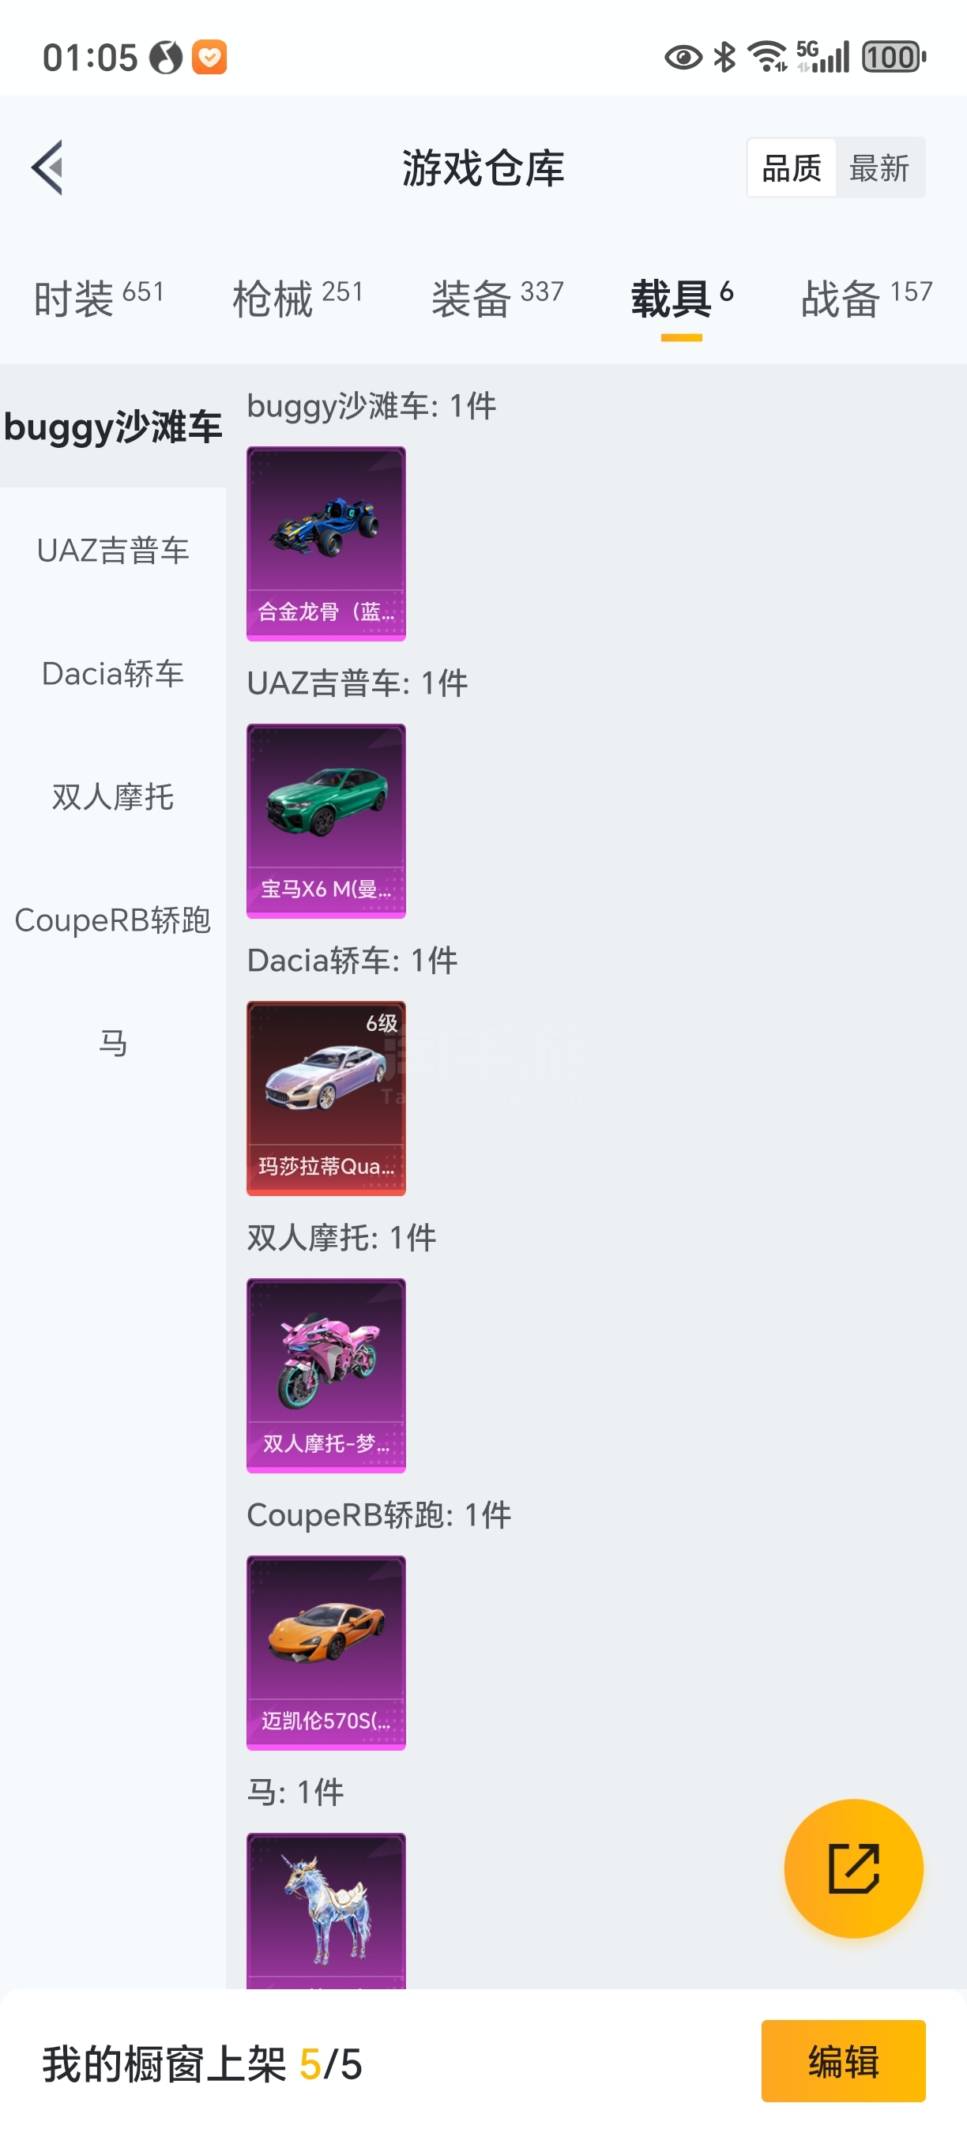This screenshot has height=2133, width=967.
Task: Switch to the 装备 337 tab
Action: (498, 298)
